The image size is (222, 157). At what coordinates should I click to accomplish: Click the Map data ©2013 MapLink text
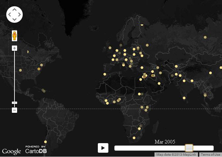[176, 155]
